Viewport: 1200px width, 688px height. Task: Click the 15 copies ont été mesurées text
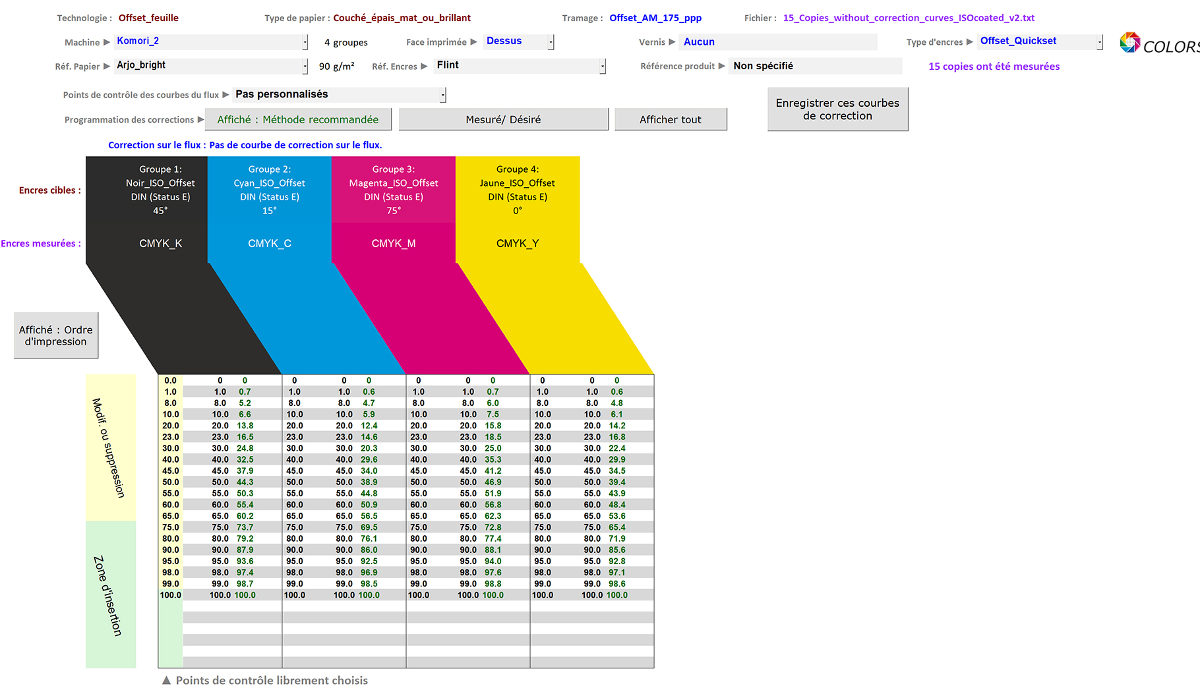coord(994,67)
